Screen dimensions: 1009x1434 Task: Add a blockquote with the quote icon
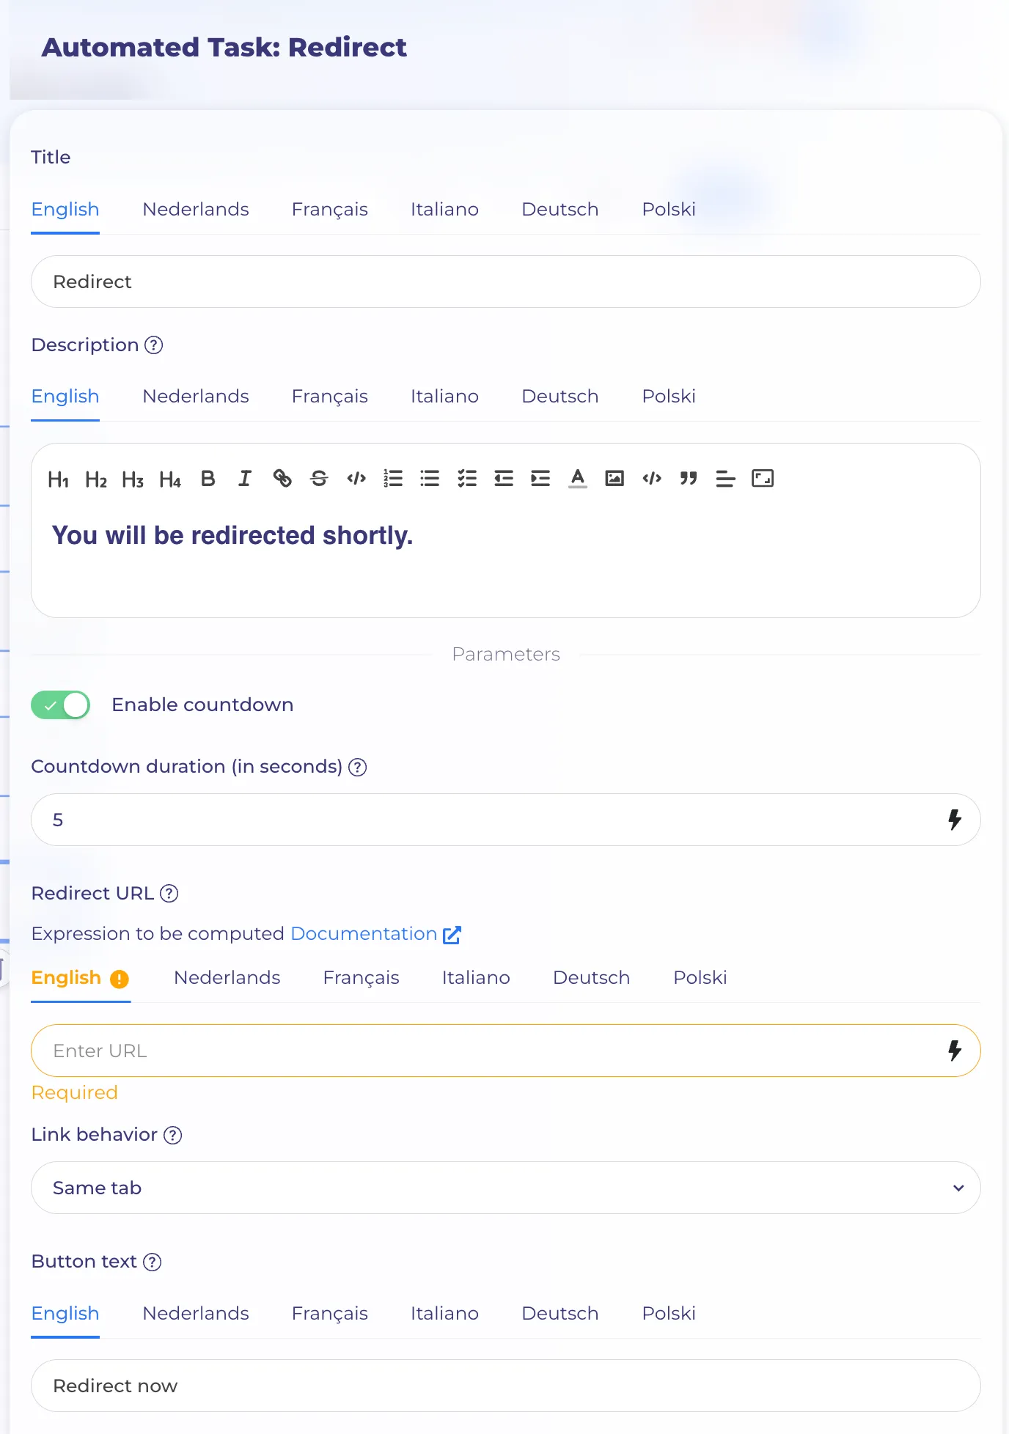[689, 479]
